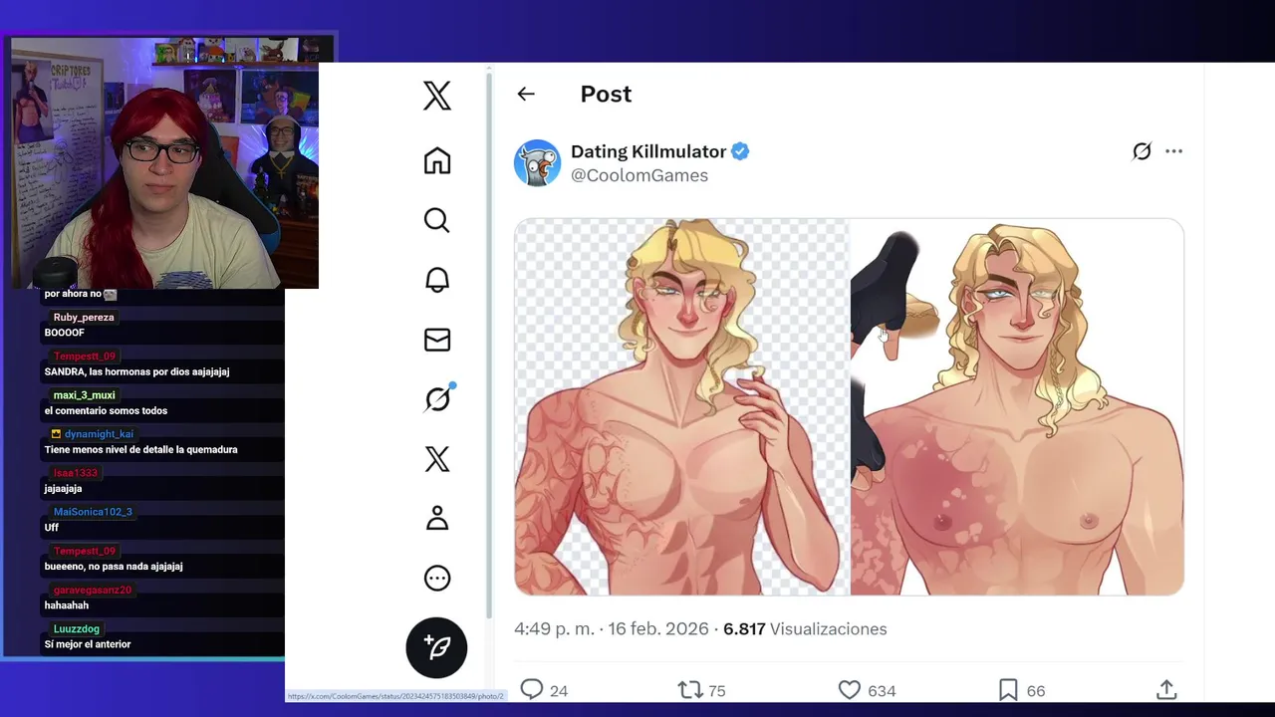Open Messages envelope icon
This screenshot has height=717, width=1275.
436,340
